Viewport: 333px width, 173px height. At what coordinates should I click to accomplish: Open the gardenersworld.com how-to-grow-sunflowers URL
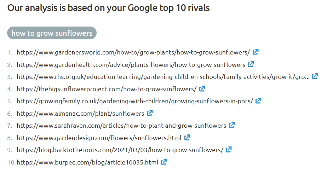pyautogui.click(x=133, y=52)
